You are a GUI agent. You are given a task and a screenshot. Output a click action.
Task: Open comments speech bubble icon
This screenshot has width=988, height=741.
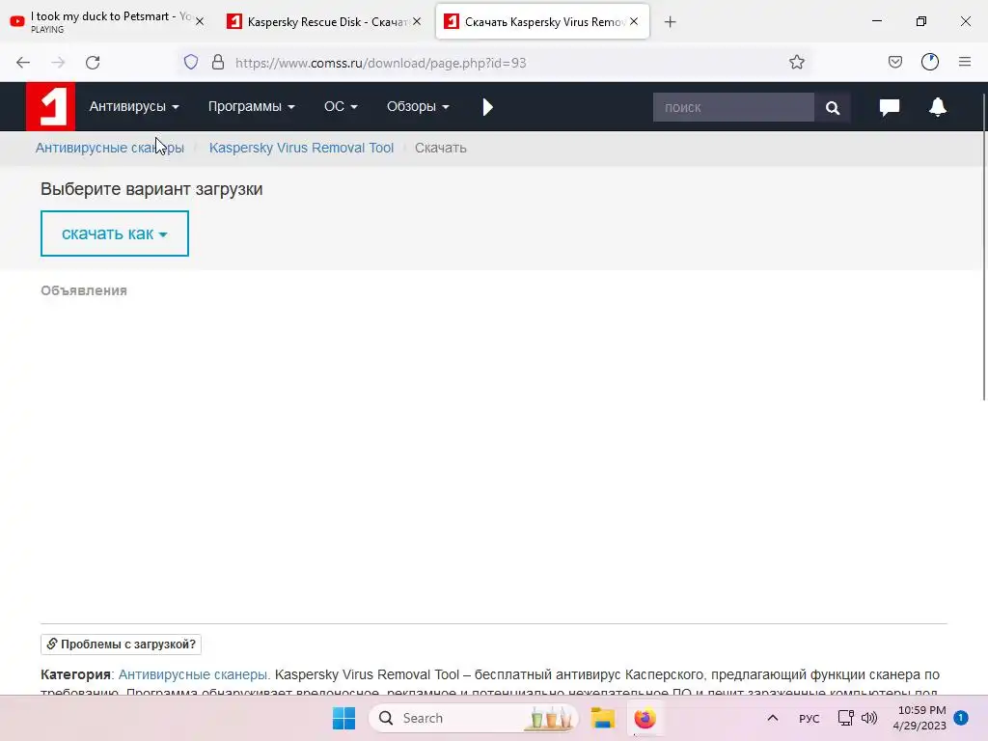889,107
